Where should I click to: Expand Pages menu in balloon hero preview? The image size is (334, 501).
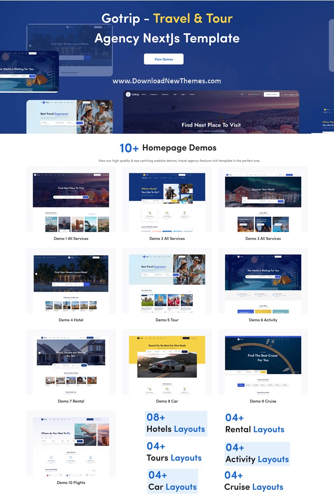pos(184,95)
